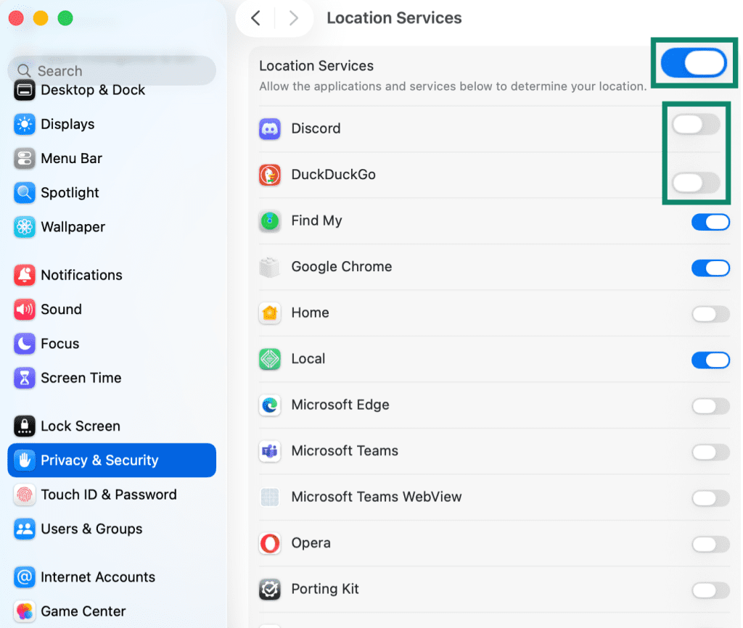
Task: Click the 'Users & Groups' sidebar label
Action: click(91, 529)
